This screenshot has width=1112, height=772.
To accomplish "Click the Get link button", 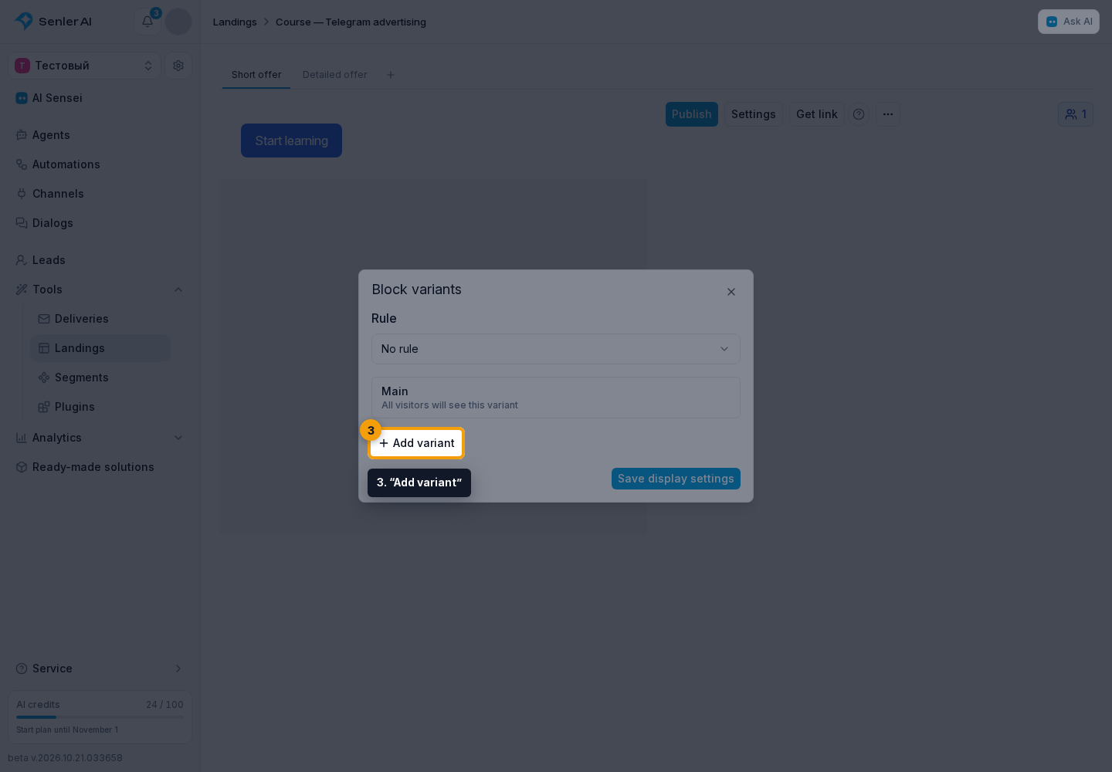I will (817, 114).
